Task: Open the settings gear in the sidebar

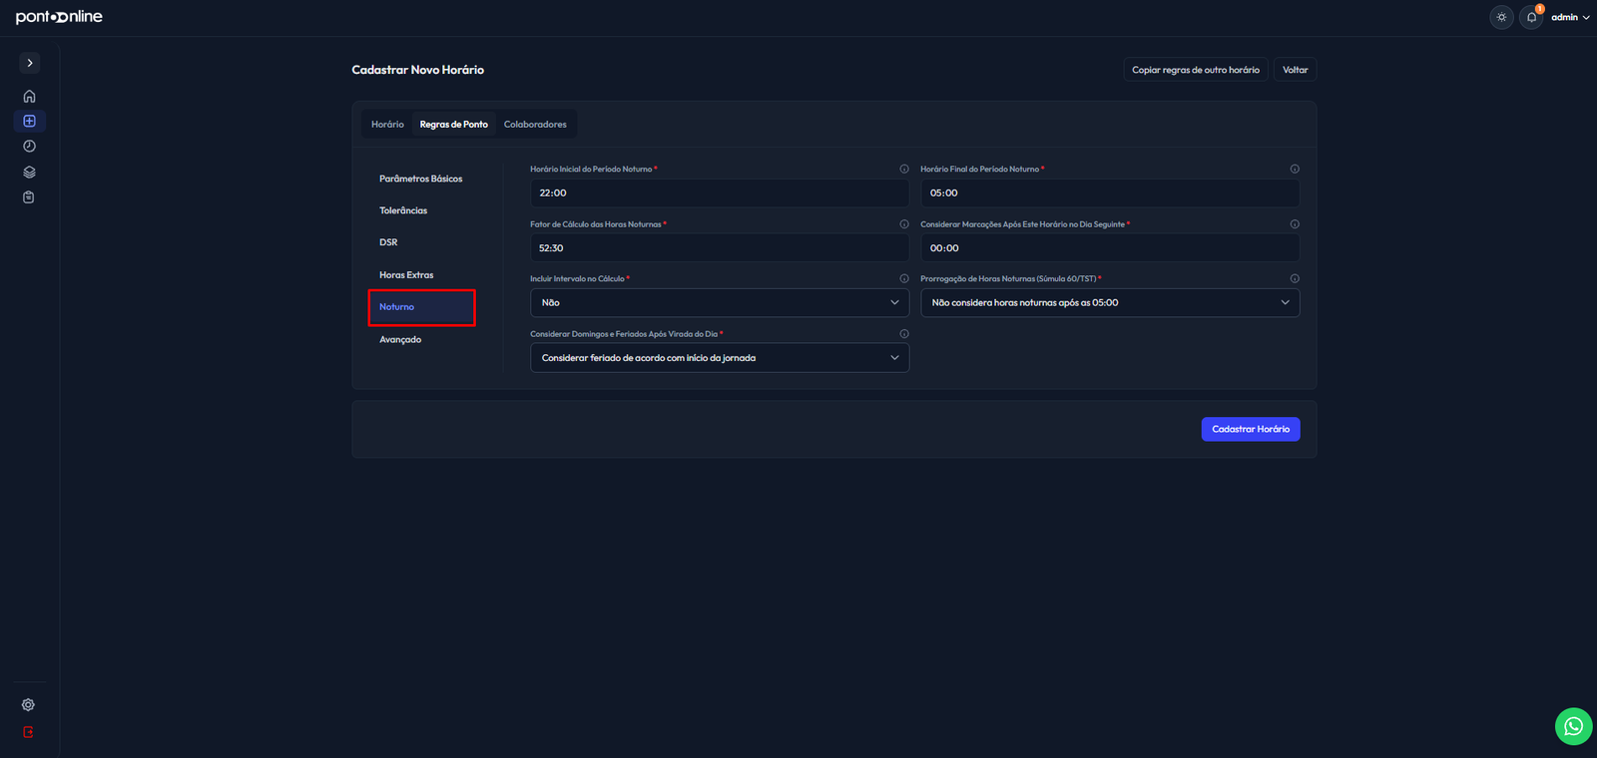Action: 28,705
